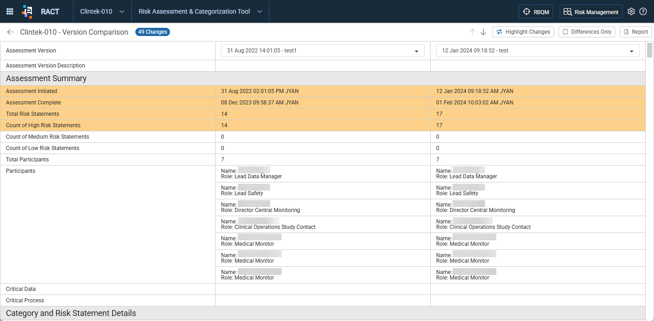Jump to previous change up arrow
654x321 pixels.
472,32
